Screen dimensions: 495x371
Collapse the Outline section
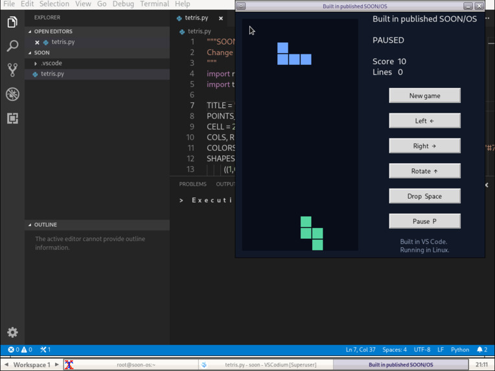pos(30,225)
